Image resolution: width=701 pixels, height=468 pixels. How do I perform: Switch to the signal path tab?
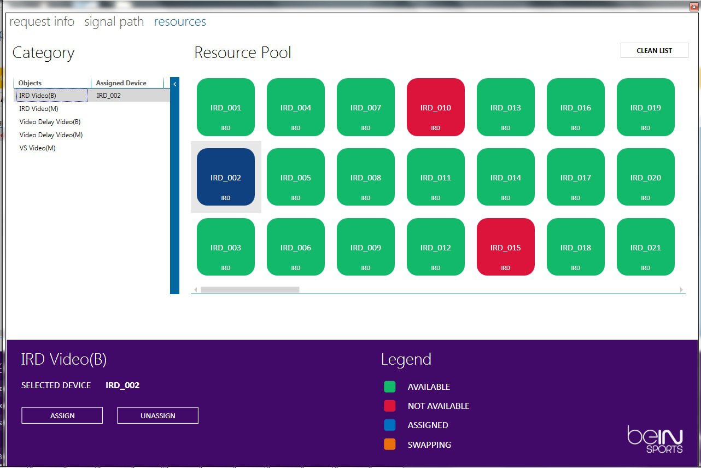pos(114,22)
